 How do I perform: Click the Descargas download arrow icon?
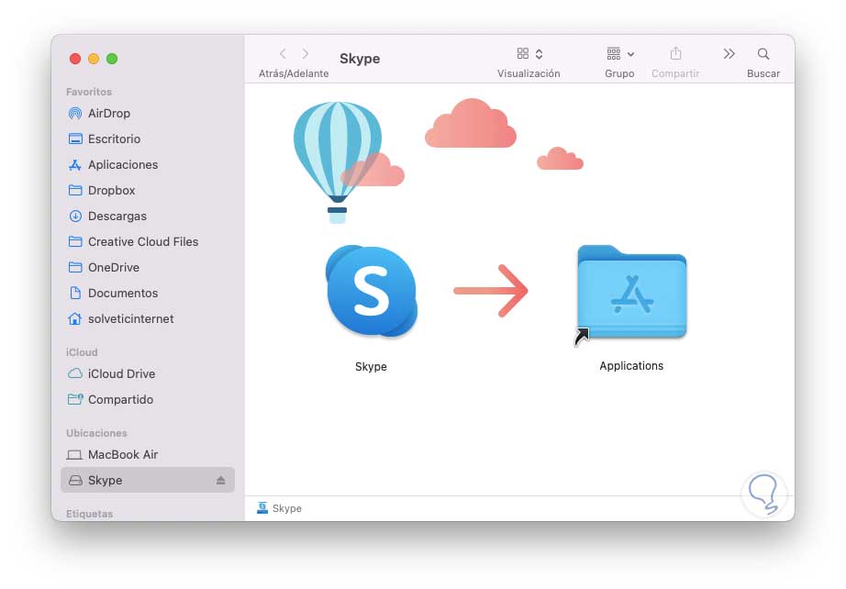pyautogui.click(x=75, y=217)
